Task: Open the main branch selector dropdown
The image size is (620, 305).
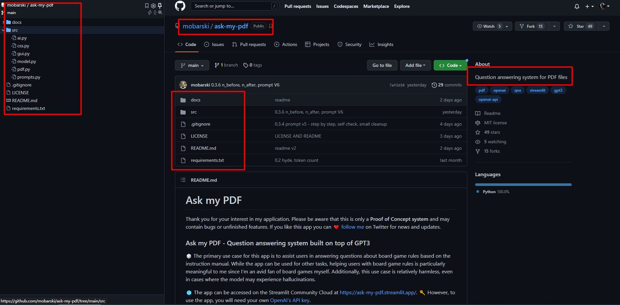Action: tap(192, 65)
